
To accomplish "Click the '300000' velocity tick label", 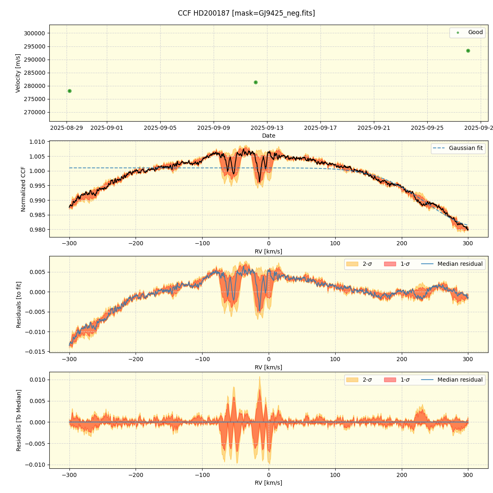I will point(35,33).
